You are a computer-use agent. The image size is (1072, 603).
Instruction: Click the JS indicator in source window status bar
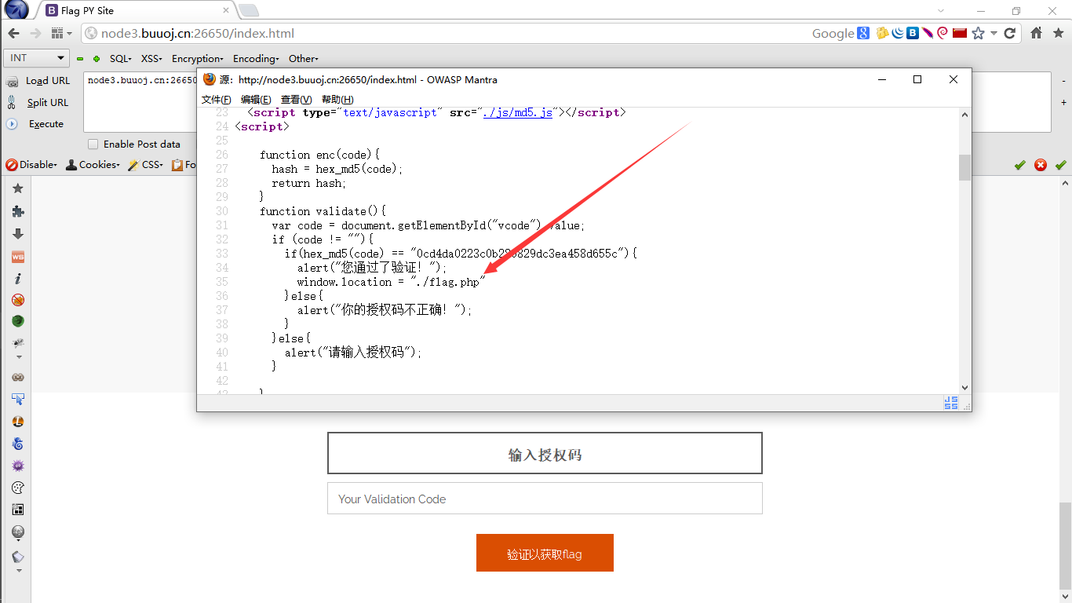pos(951,403)
